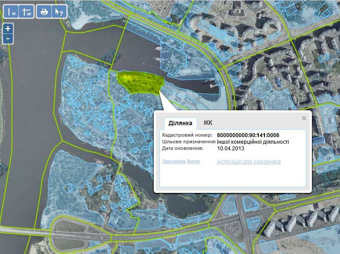Print the current map view

click(44, 11)
